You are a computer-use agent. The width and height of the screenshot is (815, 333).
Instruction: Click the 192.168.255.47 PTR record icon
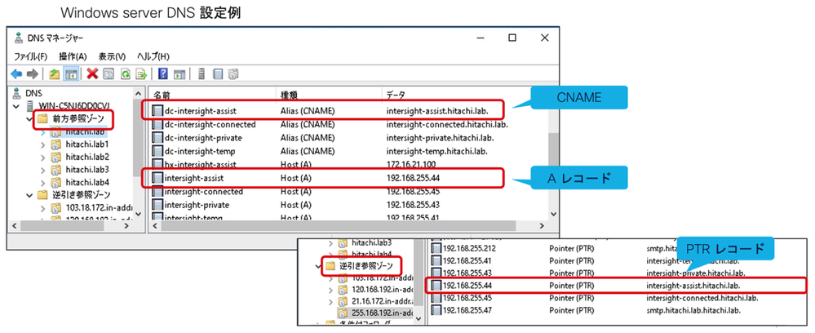pyautogui.click(x=436, y=311)
